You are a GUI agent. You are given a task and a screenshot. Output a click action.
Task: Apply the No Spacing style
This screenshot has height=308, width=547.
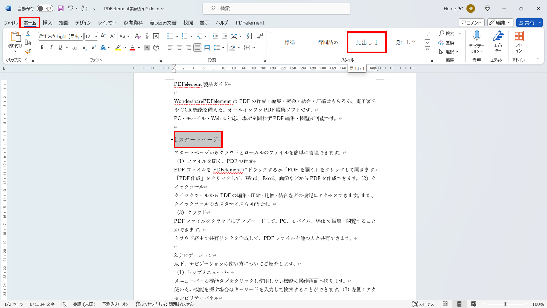click(x=328, y=42)
